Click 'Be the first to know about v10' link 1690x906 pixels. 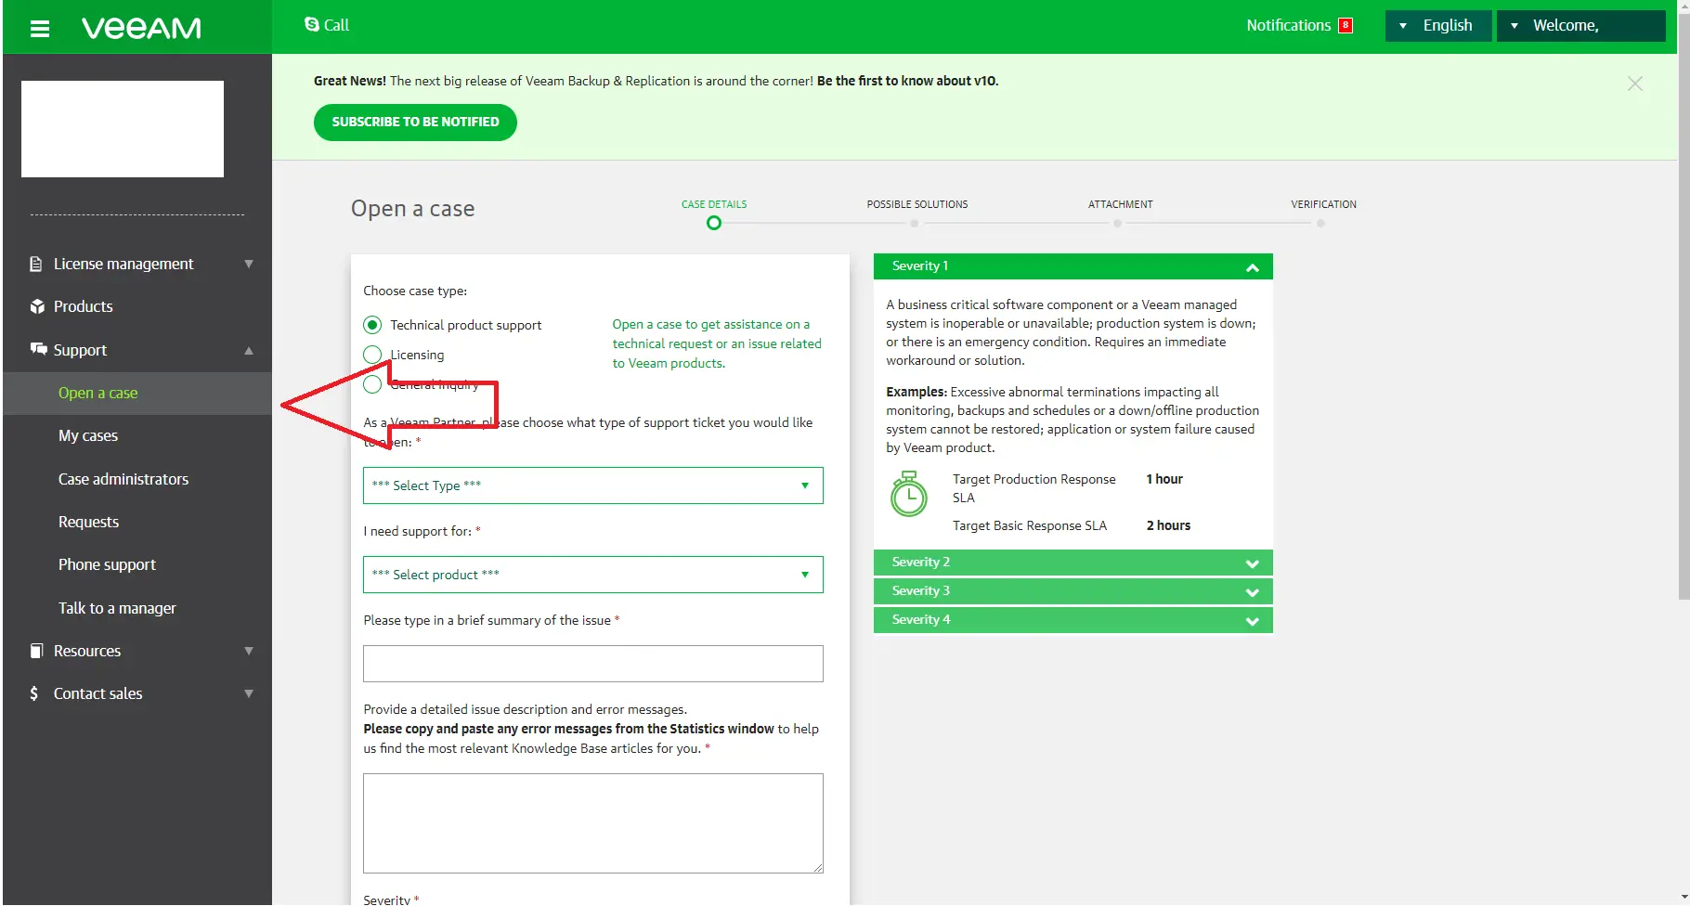point(907,81)
